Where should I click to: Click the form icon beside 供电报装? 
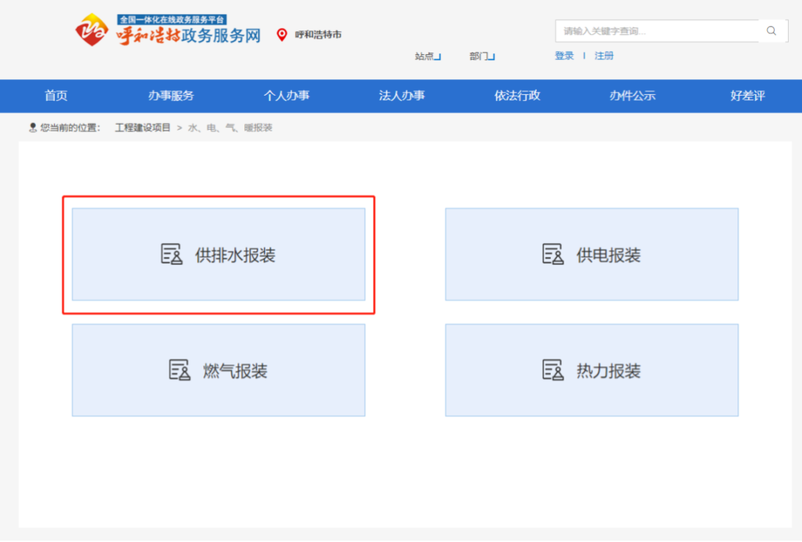[552, 255]
